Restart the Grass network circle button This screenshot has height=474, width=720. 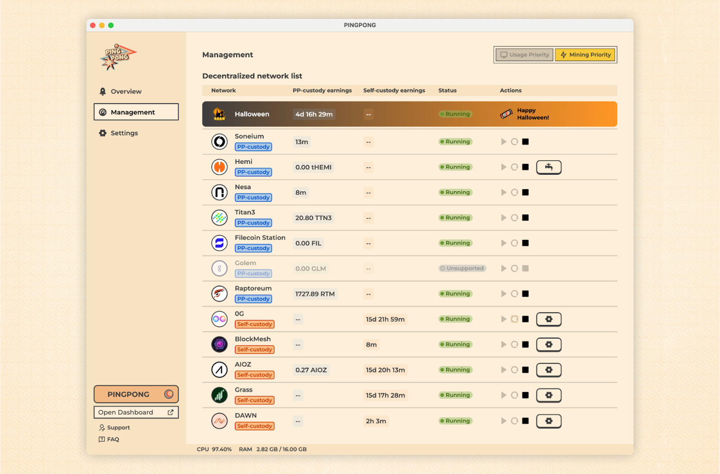coord(514,395)
